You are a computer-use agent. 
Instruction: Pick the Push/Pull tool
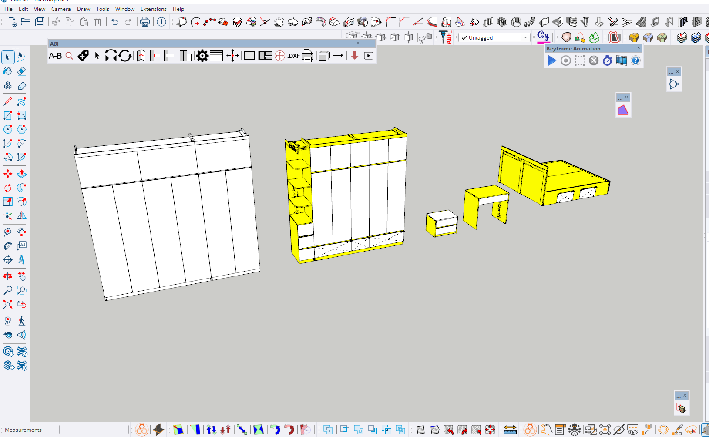(21, 174)
